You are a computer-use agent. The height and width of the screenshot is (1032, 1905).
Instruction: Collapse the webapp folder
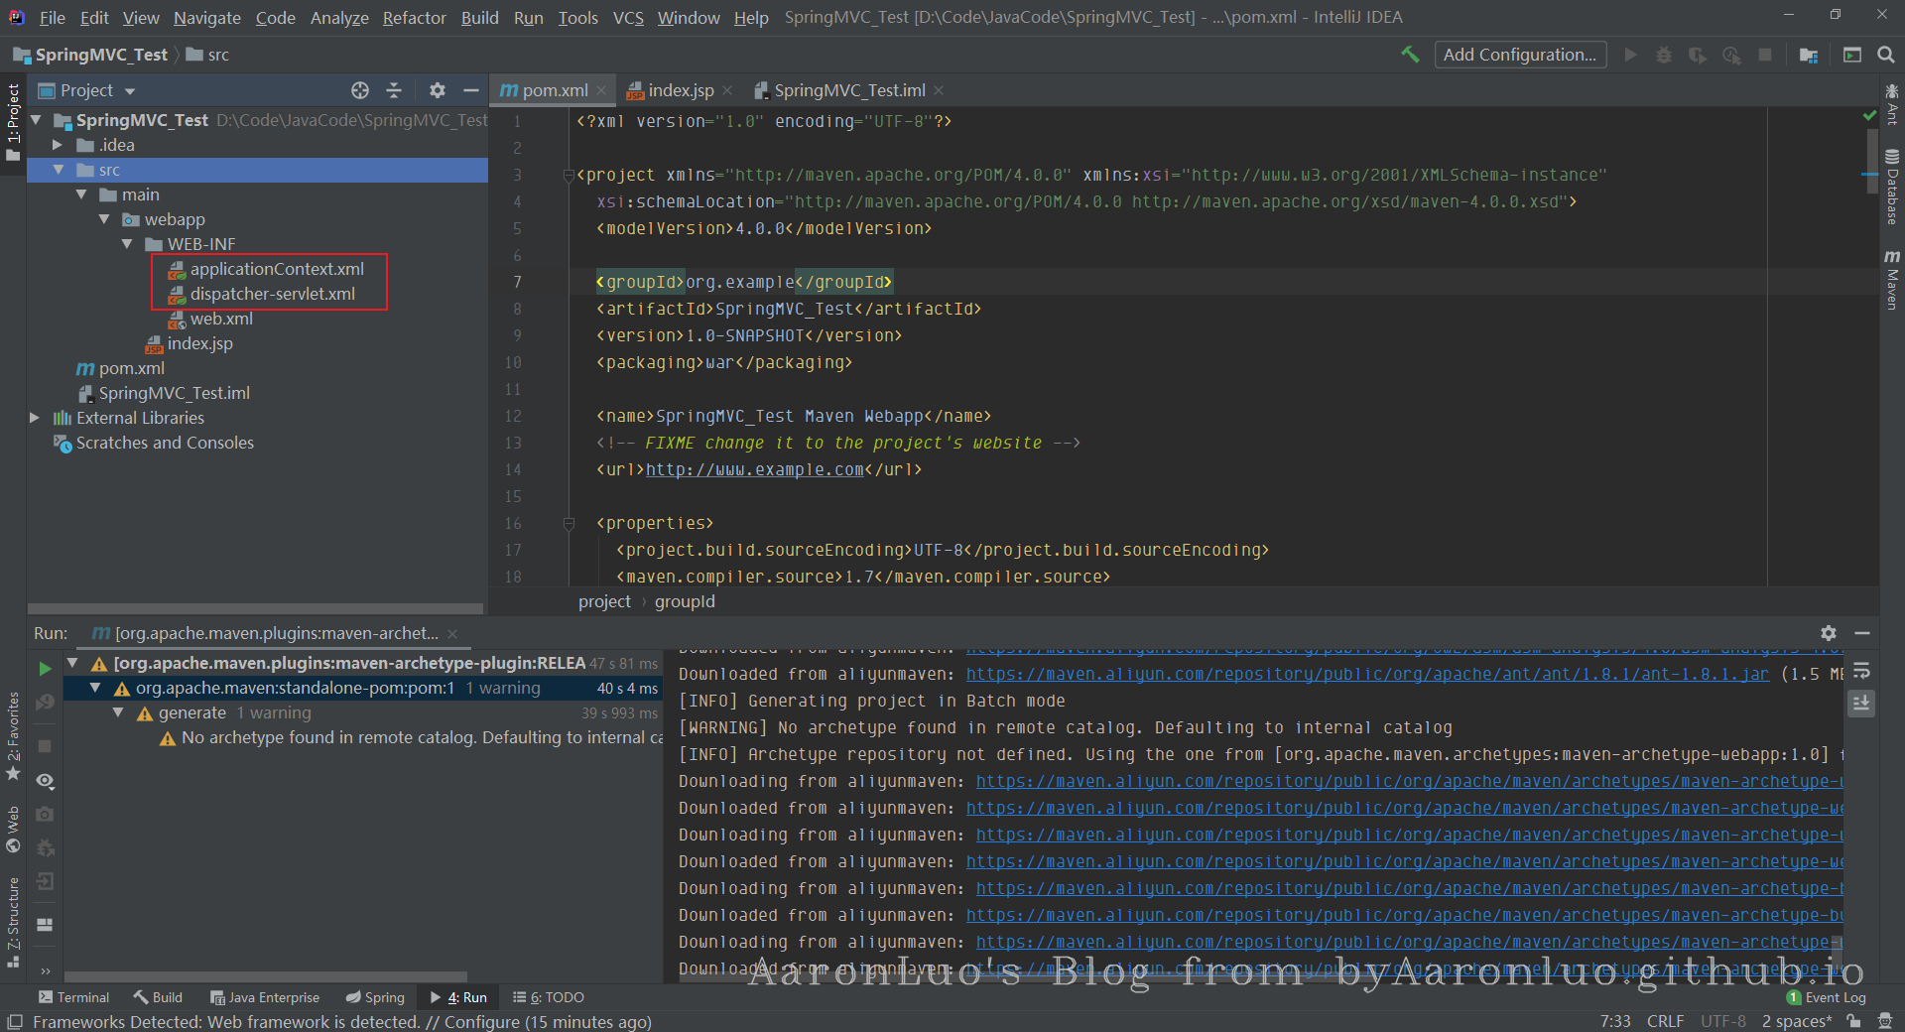click(104, 219)
